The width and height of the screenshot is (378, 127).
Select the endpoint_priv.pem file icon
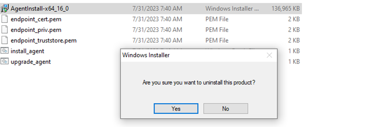coord(5,30)
